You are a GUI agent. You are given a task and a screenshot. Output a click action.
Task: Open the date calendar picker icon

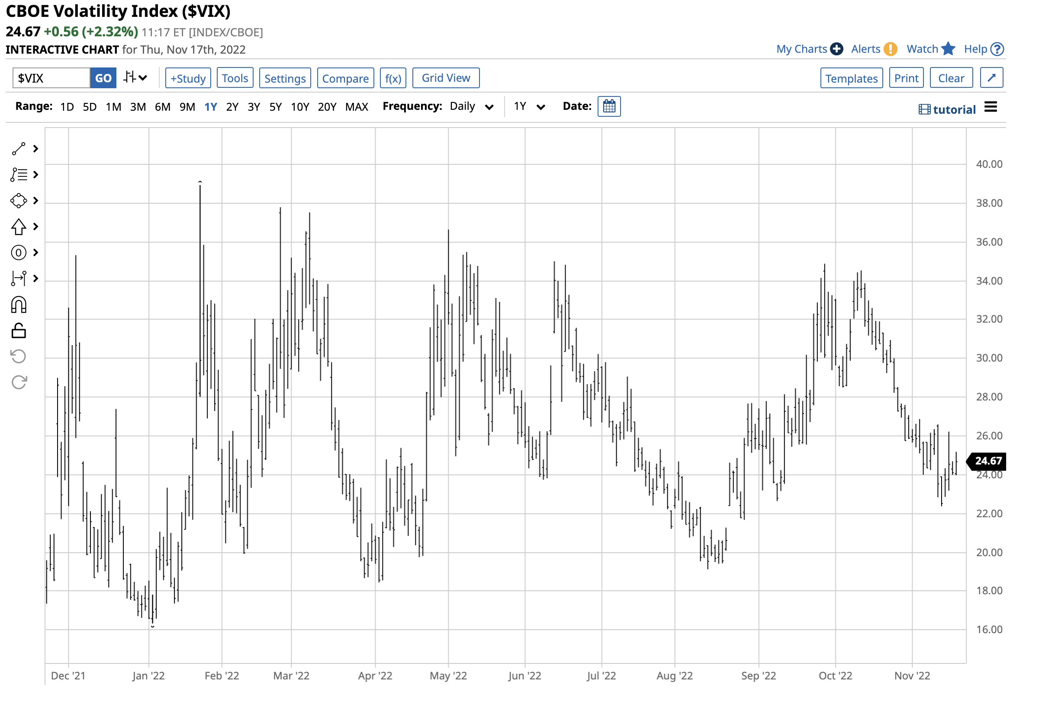pyautogui.click(x=609, y=107)
